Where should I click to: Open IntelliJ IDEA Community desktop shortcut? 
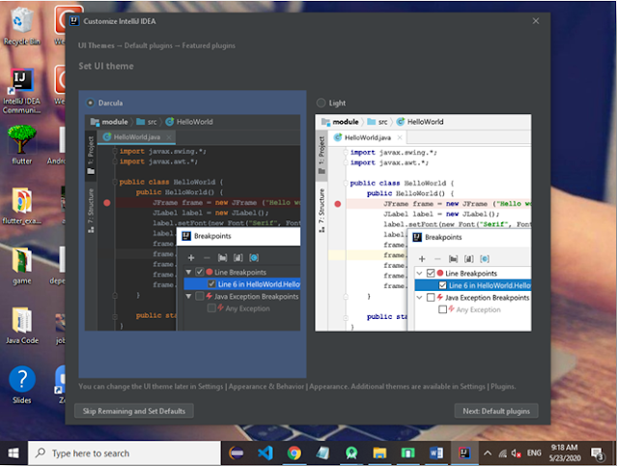click(21, 91)
